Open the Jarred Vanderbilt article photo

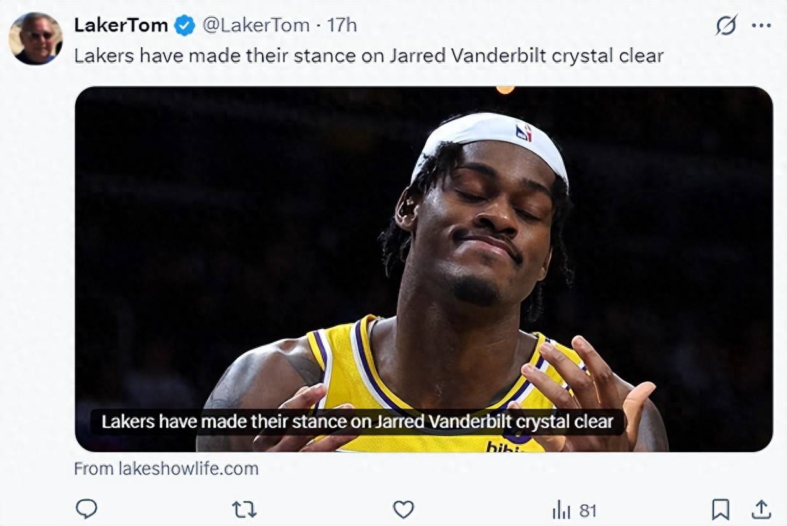[423, 255]
